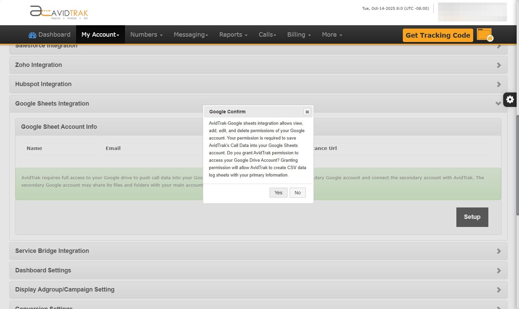519x309 pixels.
Task: Expand the Hubspot Integration section
Action: (258, 84)
